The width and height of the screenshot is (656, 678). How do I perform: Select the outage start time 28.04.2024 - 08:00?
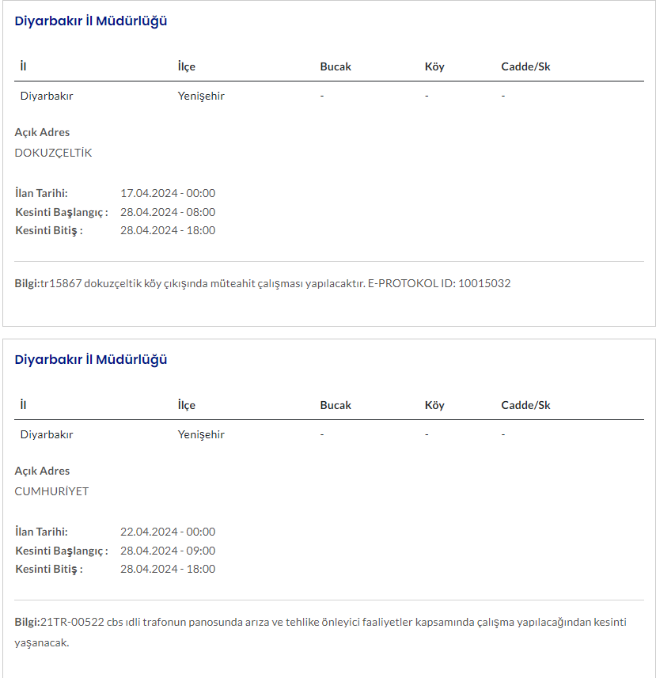168,212
